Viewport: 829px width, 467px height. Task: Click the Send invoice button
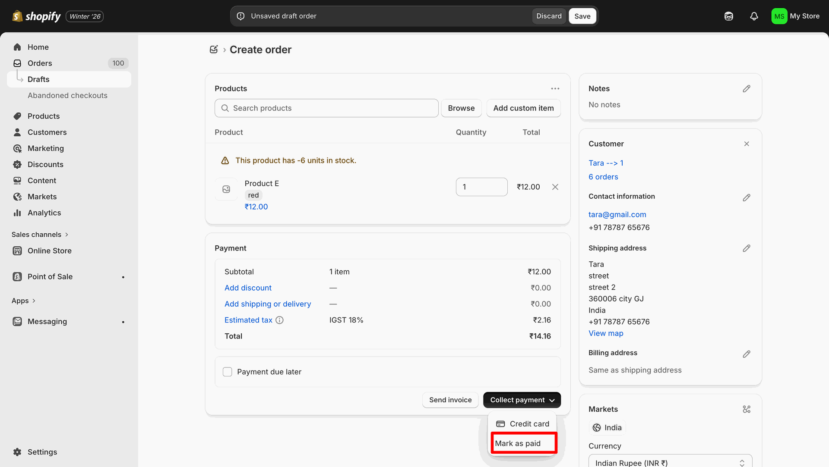450,400
